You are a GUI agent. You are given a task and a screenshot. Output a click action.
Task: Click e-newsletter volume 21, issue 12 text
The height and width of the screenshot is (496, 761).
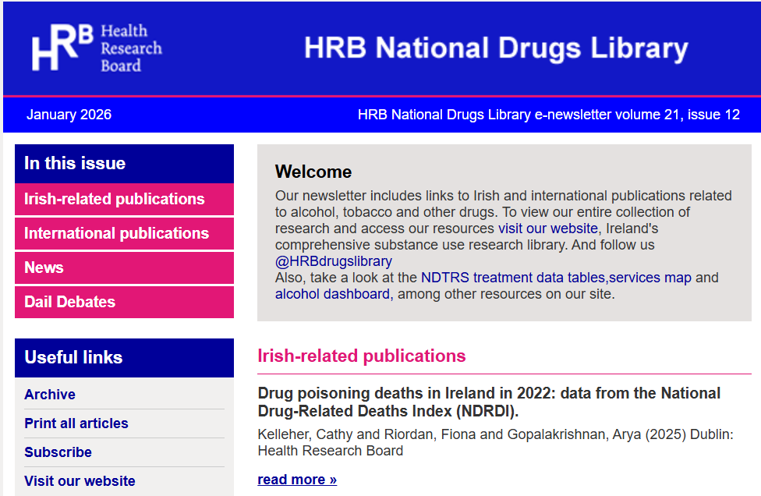[x=548, y=115]
